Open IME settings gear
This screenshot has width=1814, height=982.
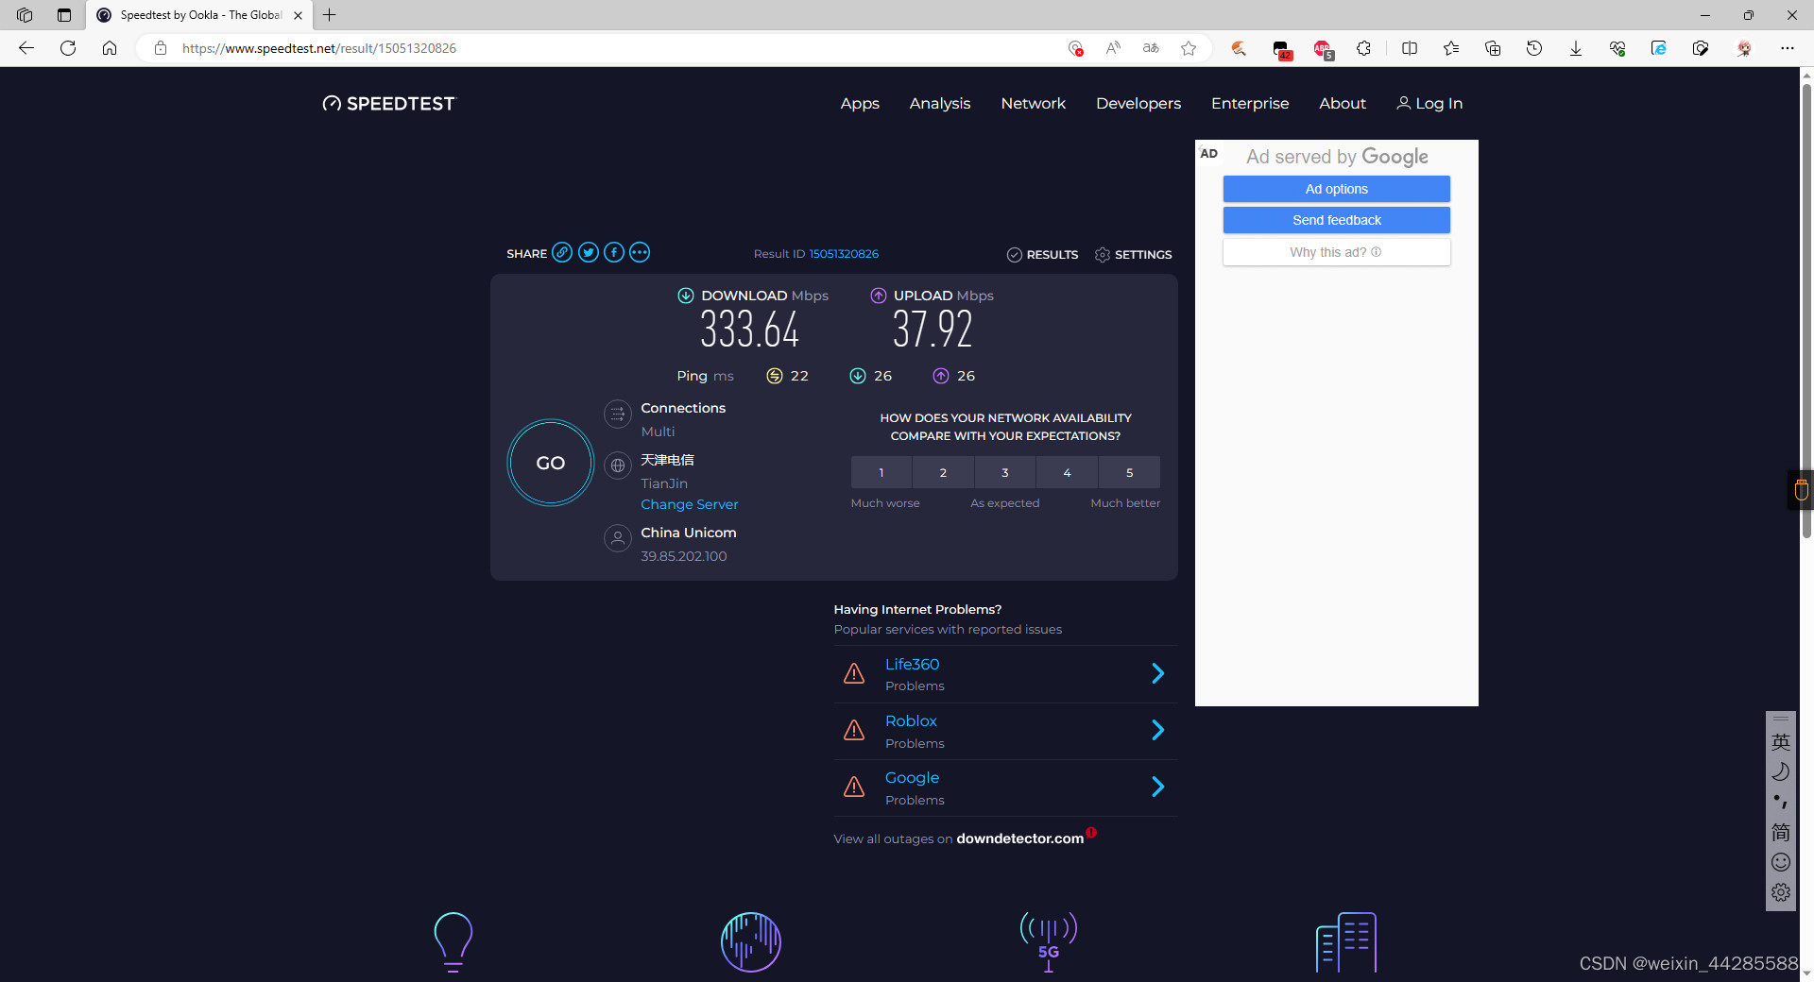[1781, 892]
